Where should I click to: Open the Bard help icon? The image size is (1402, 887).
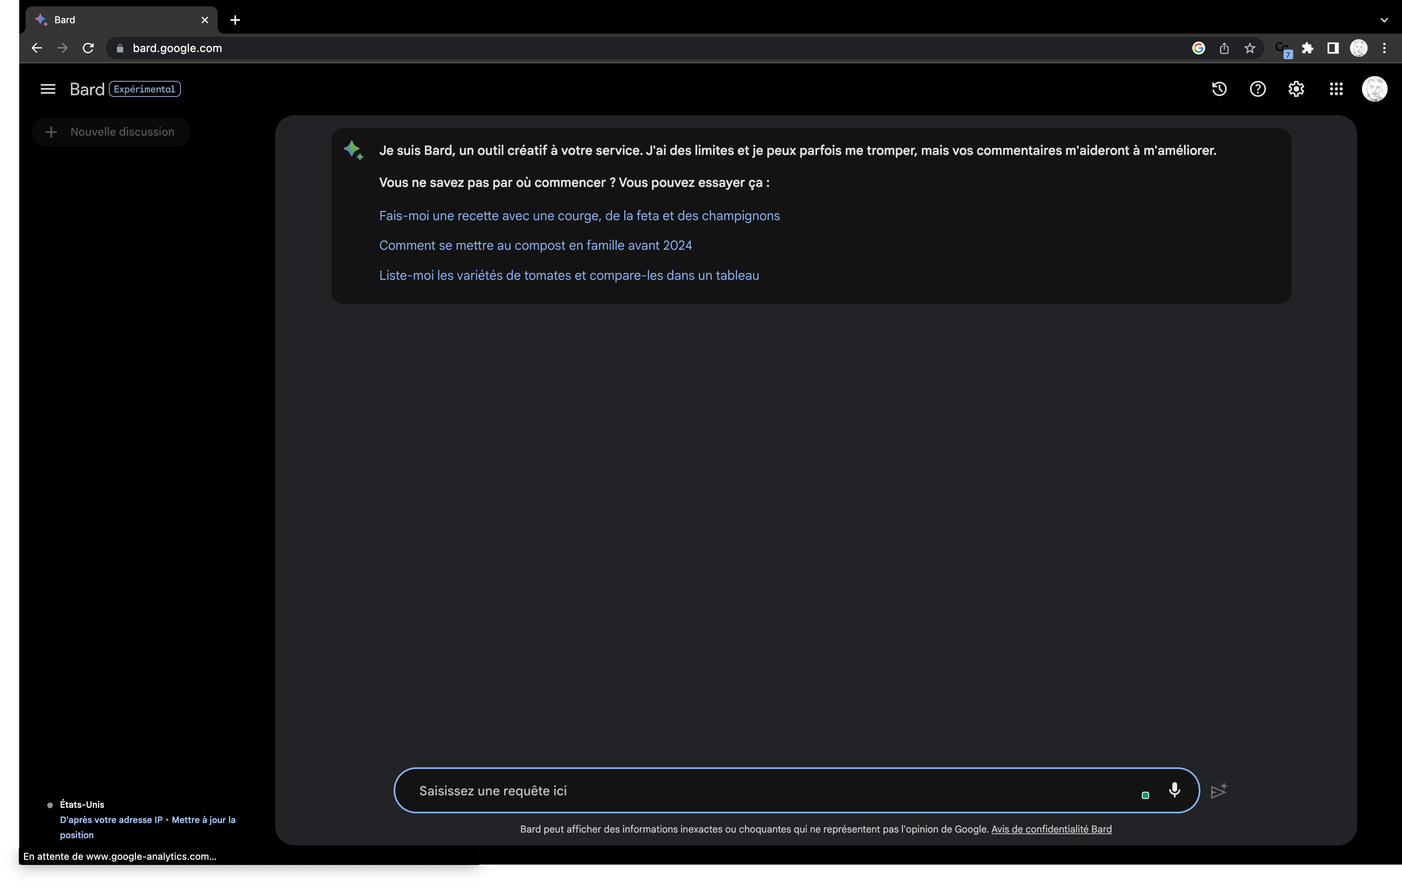click(1258, 89)
